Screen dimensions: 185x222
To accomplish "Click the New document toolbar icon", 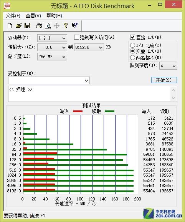I will [10, 26].
